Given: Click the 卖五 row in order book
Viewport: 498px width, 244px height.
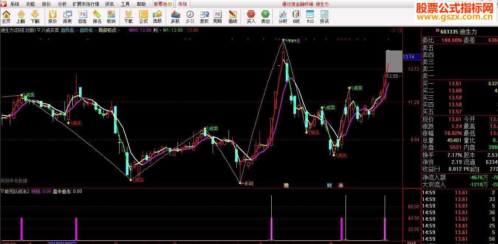Looking at the screenshot, I should [x=460, y=48].
